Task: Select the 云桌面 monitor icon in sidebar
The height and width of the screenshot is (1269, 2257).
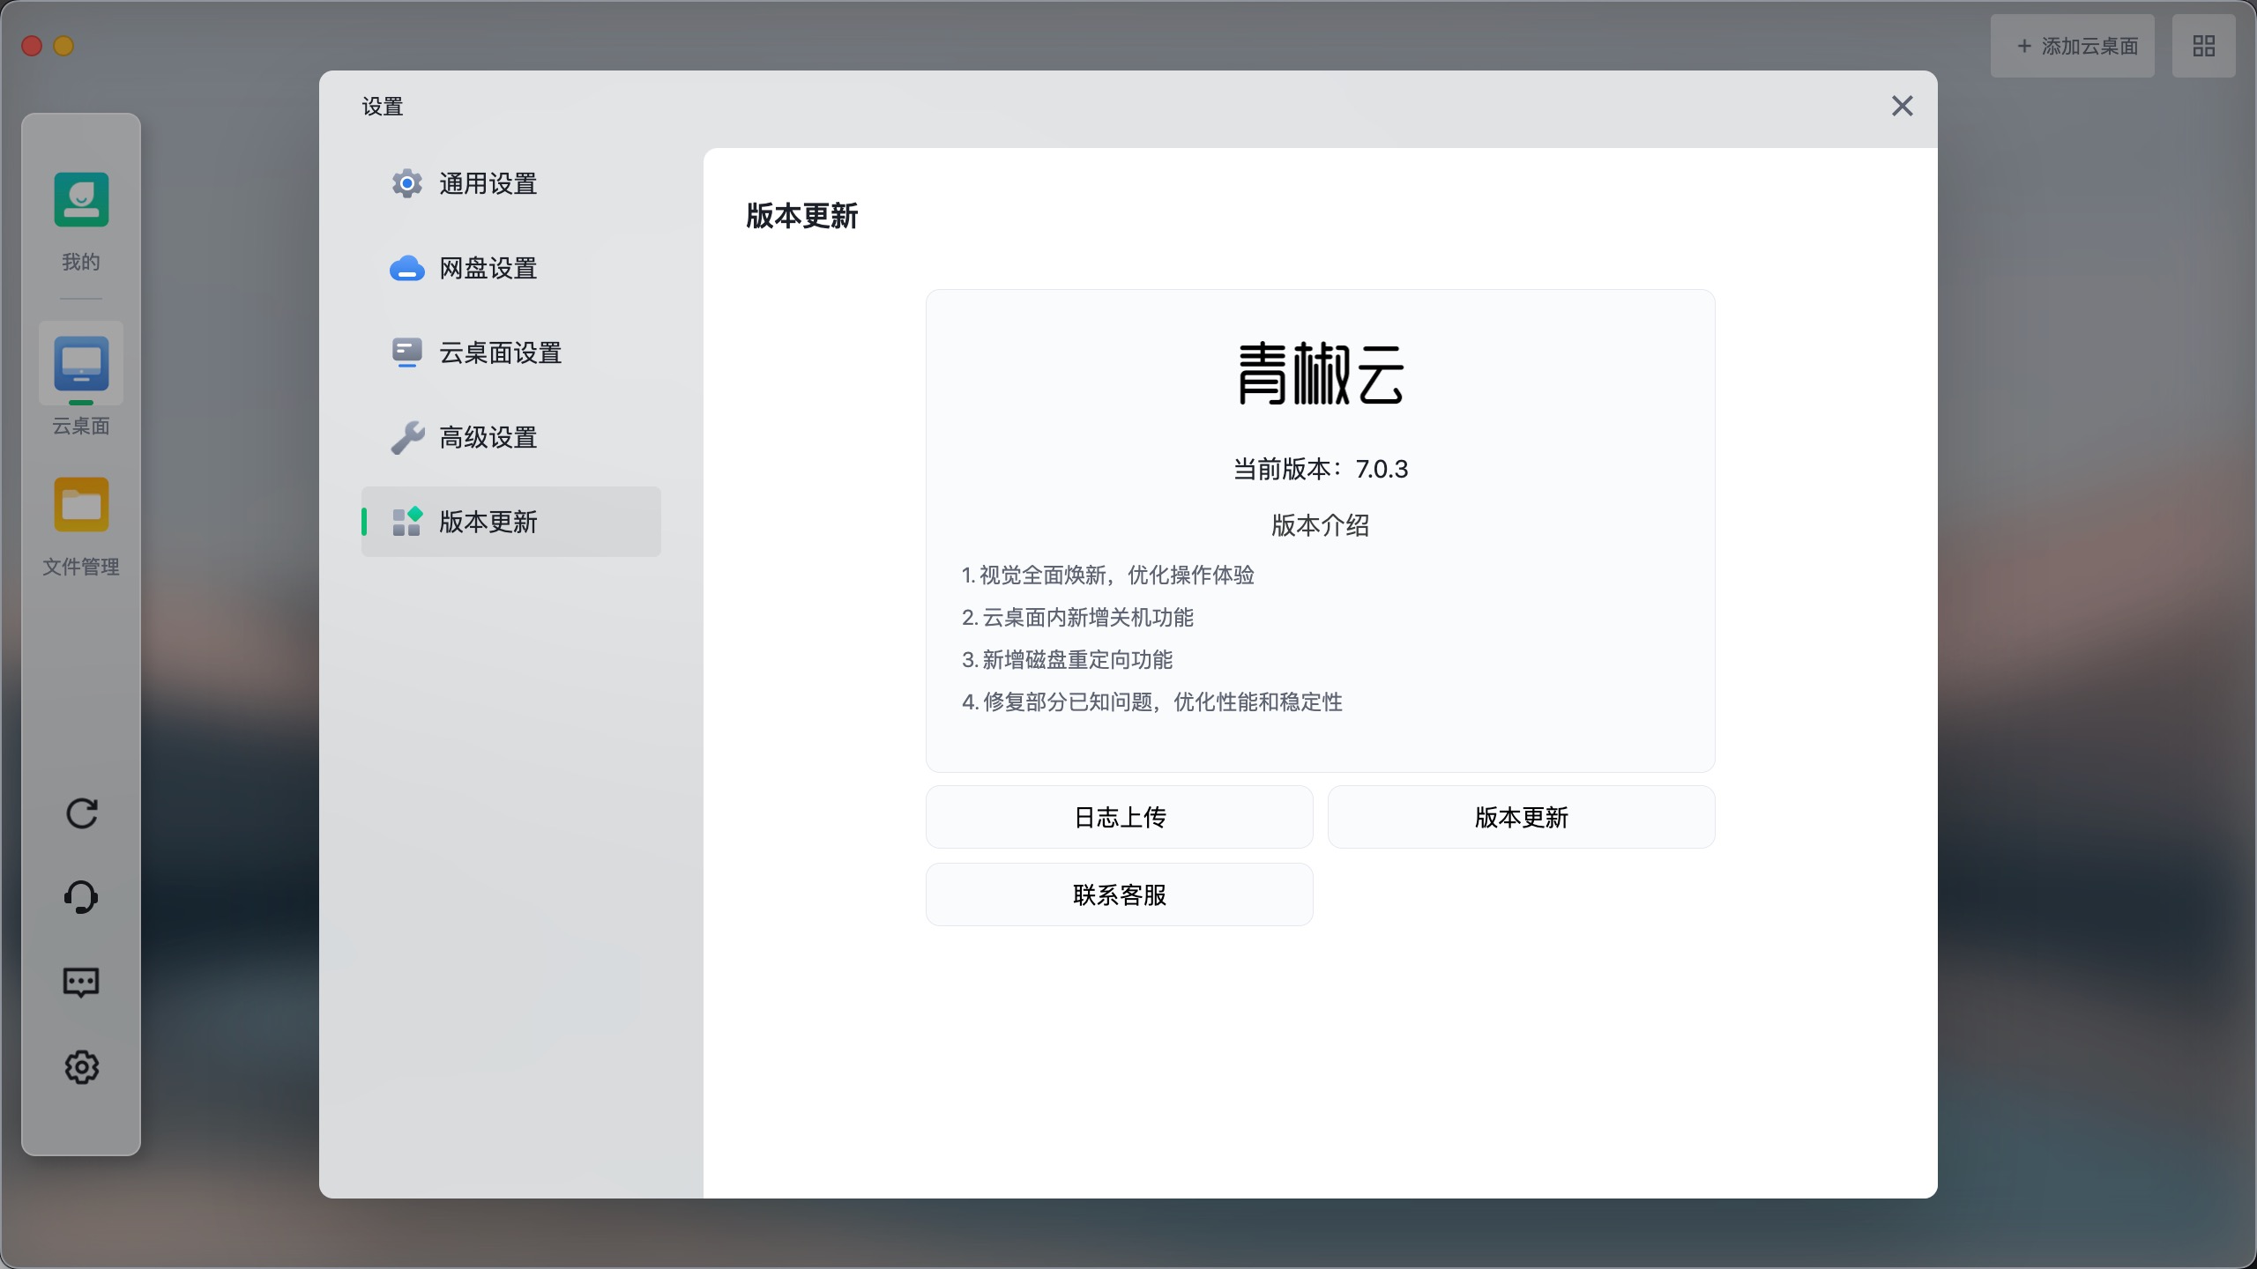Action: (x=81, y=363)
